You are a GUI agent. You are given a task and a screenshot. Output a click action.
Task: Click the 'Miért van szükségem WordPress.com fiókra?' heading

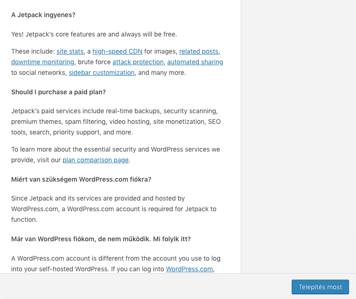(x=81, y=179)
